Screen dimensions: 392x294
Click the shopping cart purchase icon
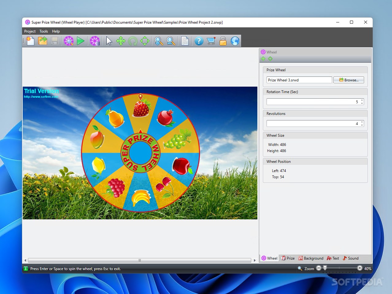point(211,41)
